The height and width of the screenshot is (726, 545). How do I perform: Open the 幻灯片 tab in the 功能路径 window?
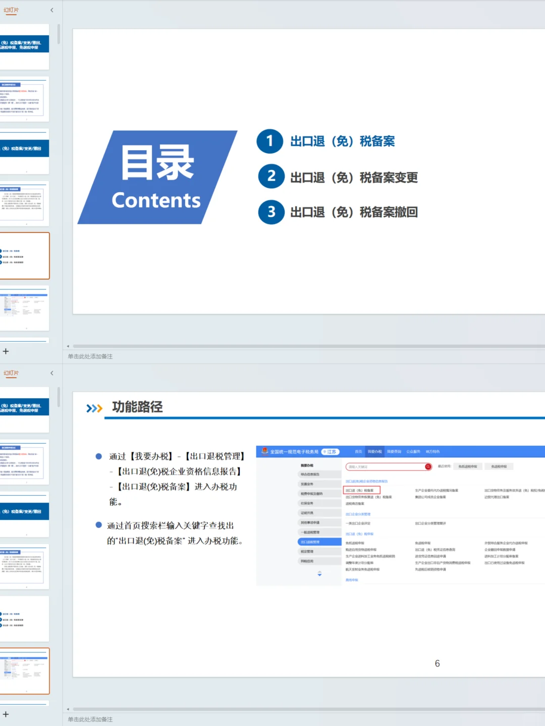(11, 373)
